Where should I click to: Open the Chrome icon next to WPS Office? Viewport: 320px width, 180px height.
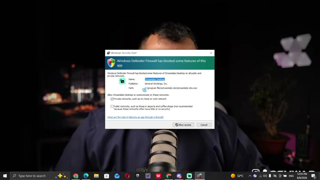pos(169,176)
